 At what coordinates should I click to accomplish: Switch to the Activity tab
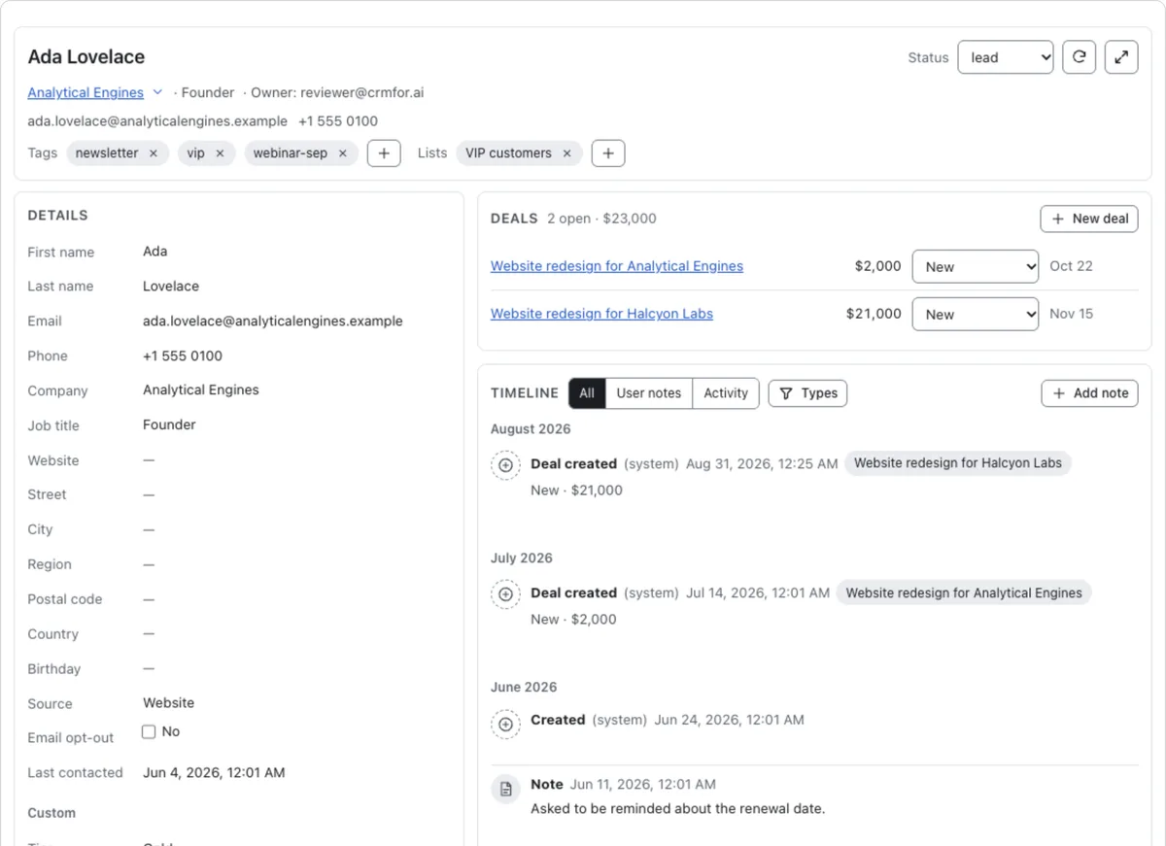[x=726, y=393]
